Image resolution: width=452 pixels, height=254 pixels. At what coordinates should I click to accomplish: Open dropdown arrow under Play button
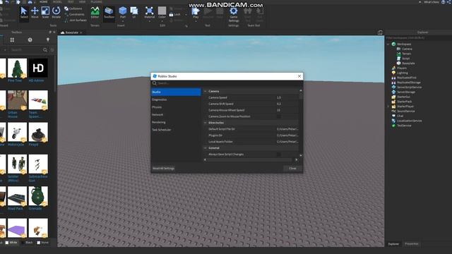pyautogui.click(x=196, y=21)
